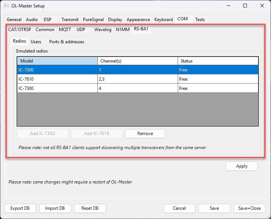271x219 pixels.
Task: Click the Export DB button
Action: pos(20,209)
